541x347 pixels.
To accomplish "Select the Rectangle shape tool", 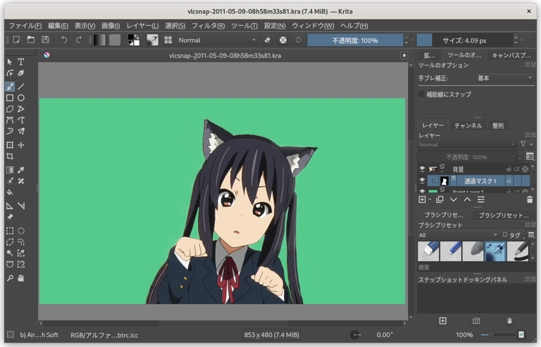I will pyautogui.click(x=10, y=98).
